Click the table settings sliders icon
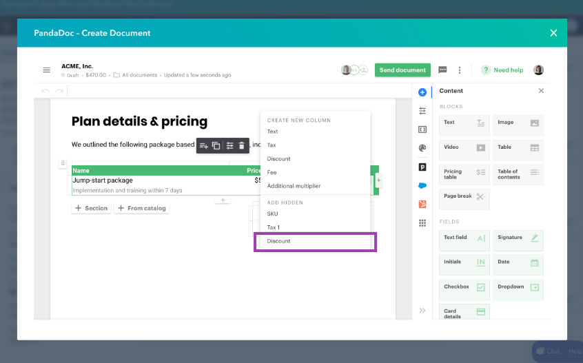Screen dimensions: 583x363 229,145
